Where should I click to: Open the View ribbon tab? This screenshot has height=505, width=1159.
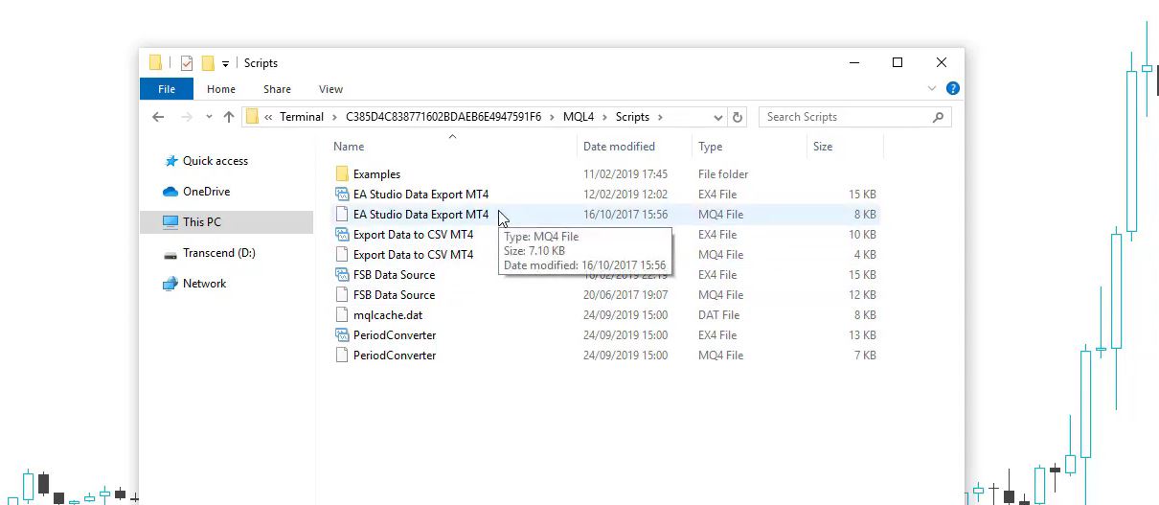click(x=330, y=89)
